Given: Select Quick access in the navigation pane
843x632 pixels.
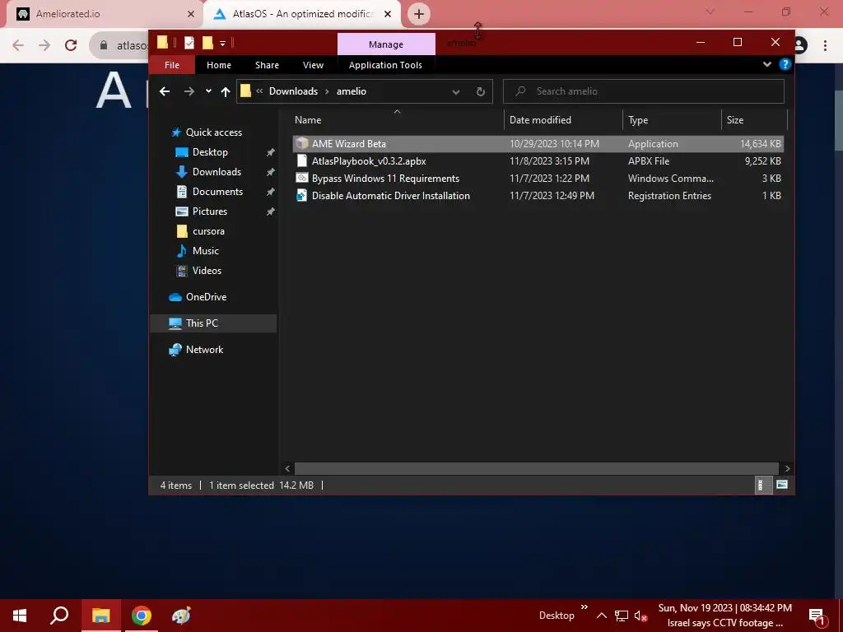Looking at the screenshot, I should [213, 132].
